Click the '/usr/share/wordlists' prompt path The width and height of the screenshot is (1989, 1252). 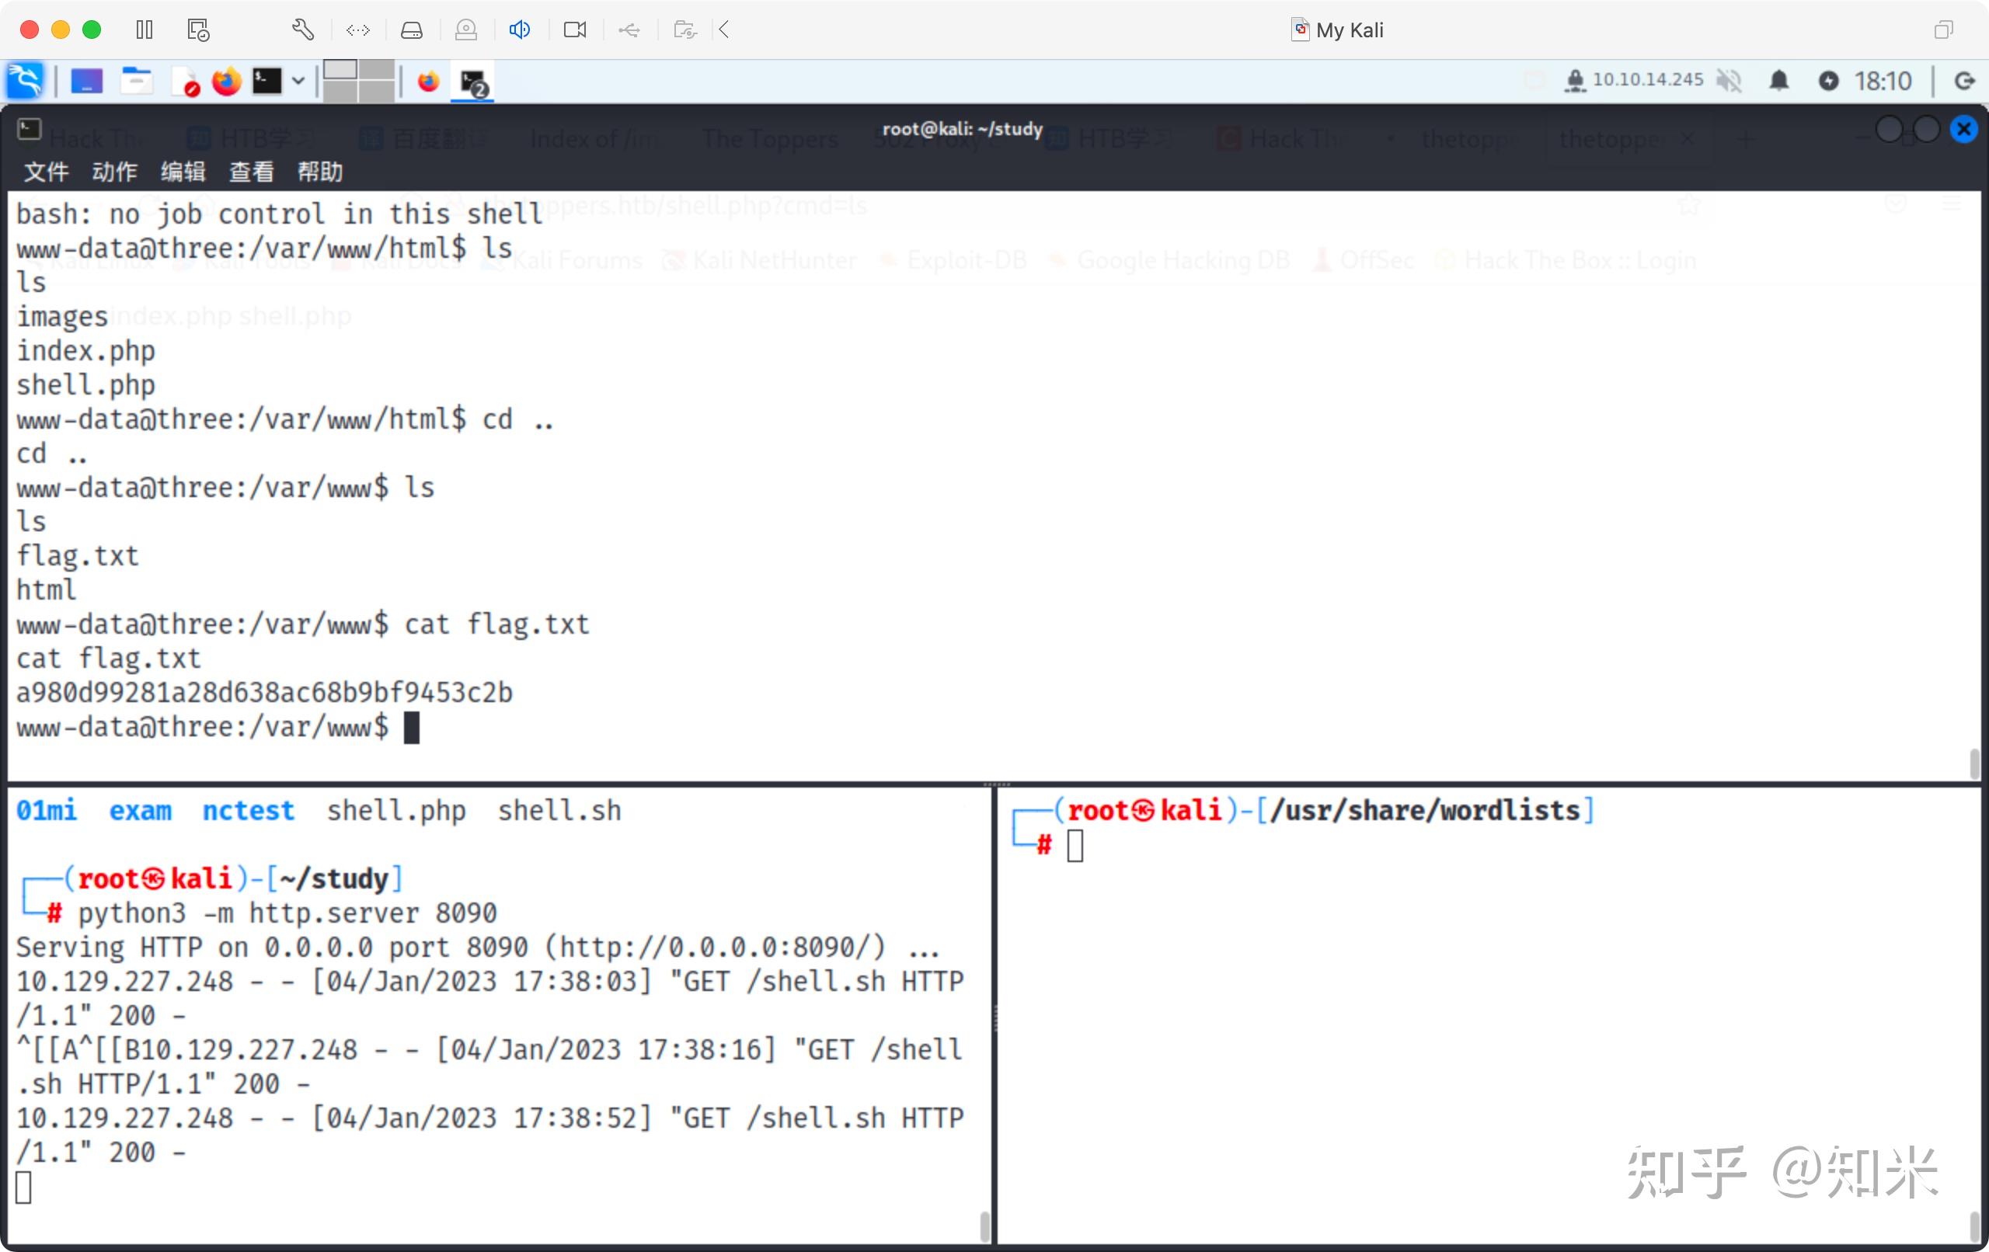(1425, 810)
